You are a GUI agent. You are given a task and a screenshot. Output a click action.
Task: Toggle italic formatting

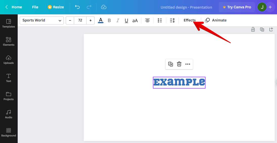pyautogui.click(x=118, y=20)
